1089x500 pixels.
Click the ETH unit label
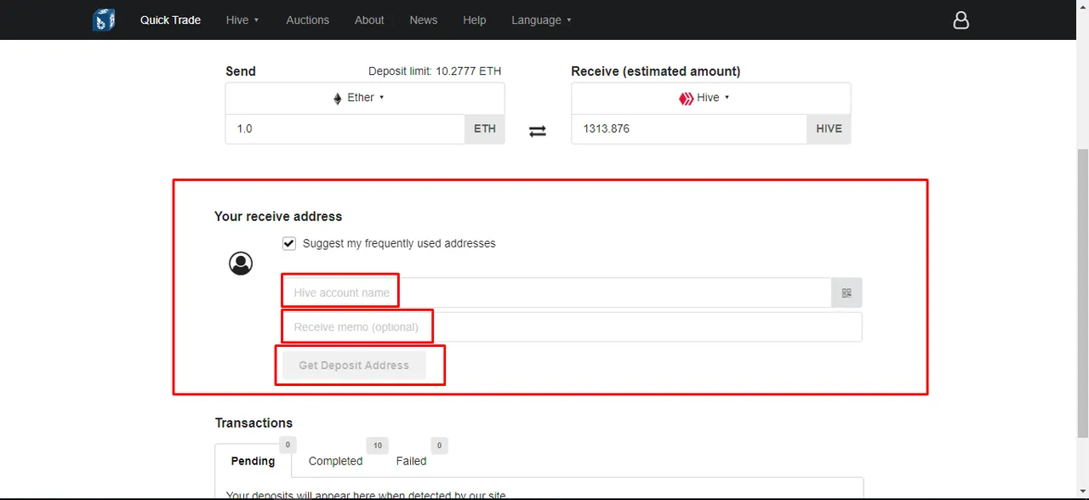(x=485, y=128)
